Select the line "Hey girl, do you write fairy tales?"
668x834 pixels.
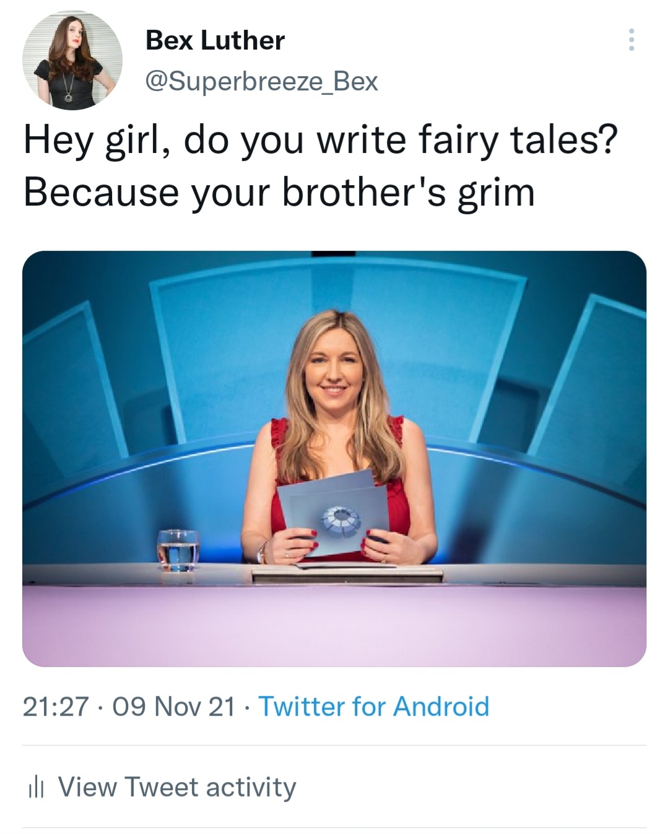tap(320, 140)
